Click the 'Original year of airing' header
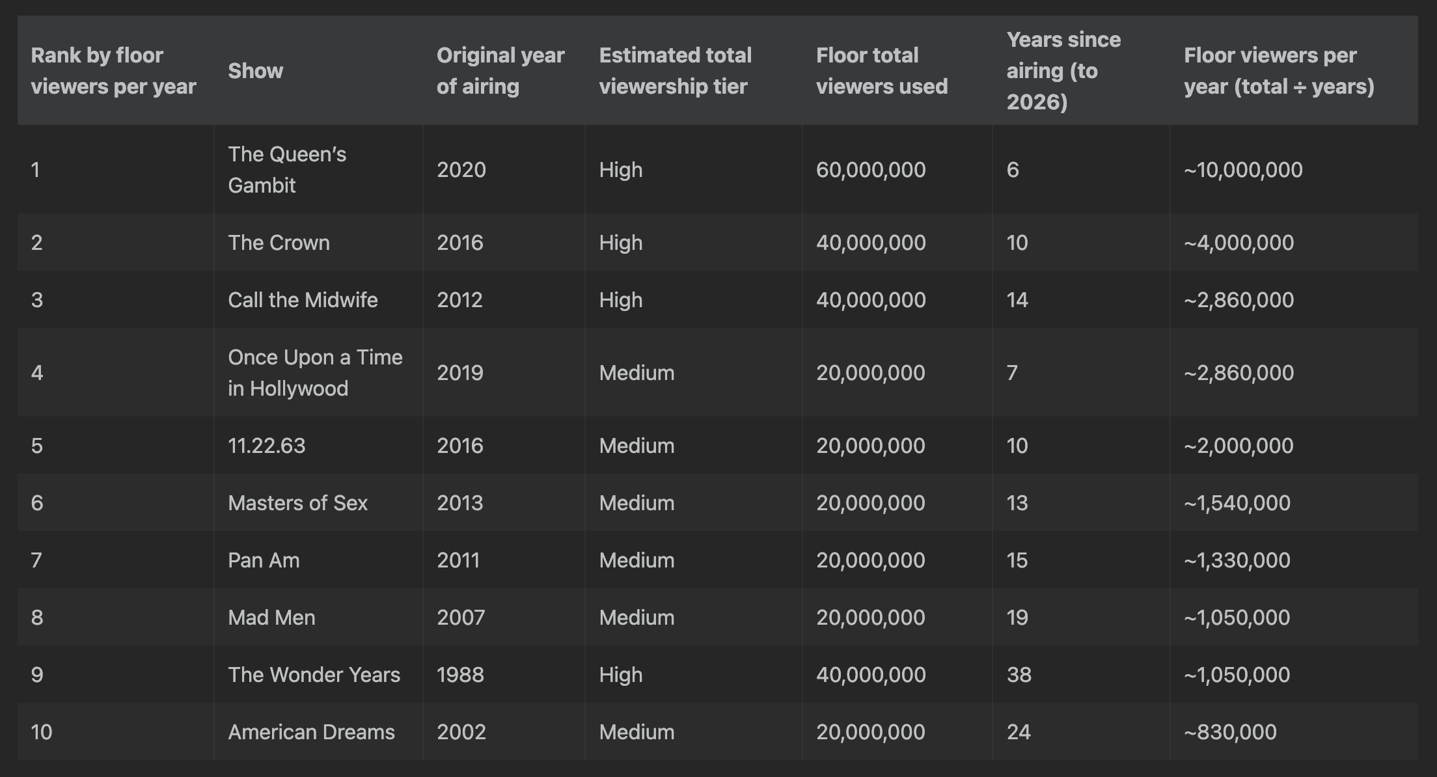 [x=500, y=71]
